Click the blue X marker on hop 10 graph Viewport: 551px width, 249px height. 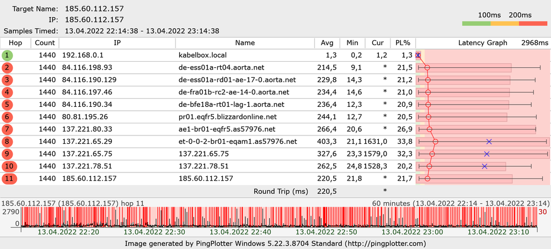point(485,166)
